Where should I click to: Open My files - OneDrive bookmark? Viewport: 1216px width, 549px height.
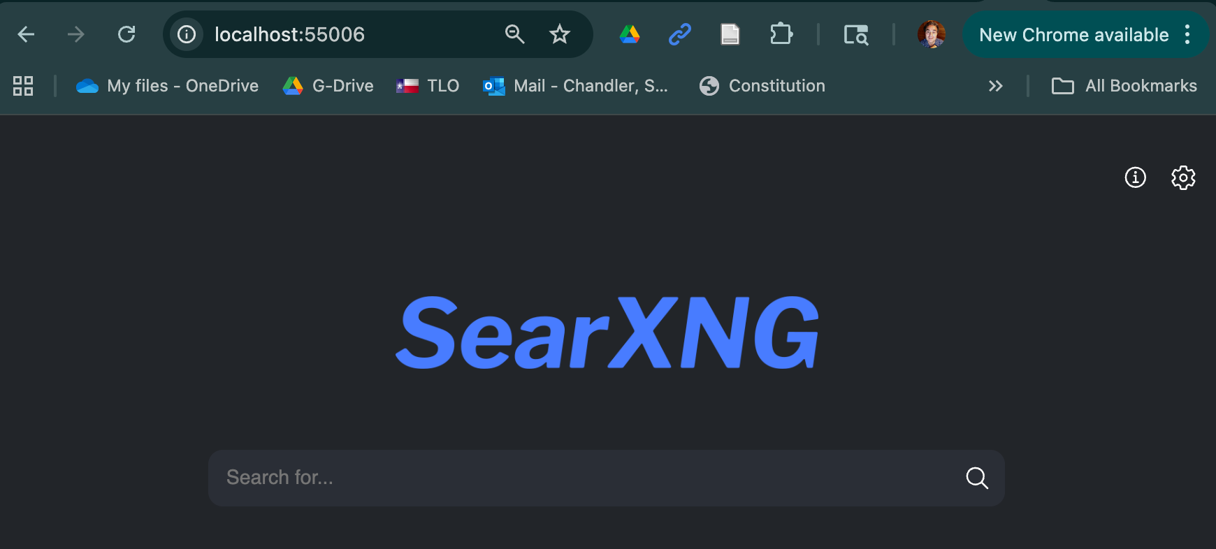tap(167, 86)
